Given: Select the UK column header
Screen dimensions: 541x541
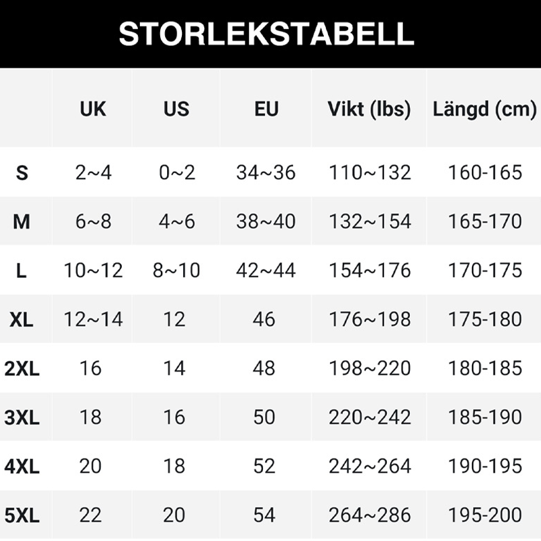Looking at the screenshot, I should point(93,109).
